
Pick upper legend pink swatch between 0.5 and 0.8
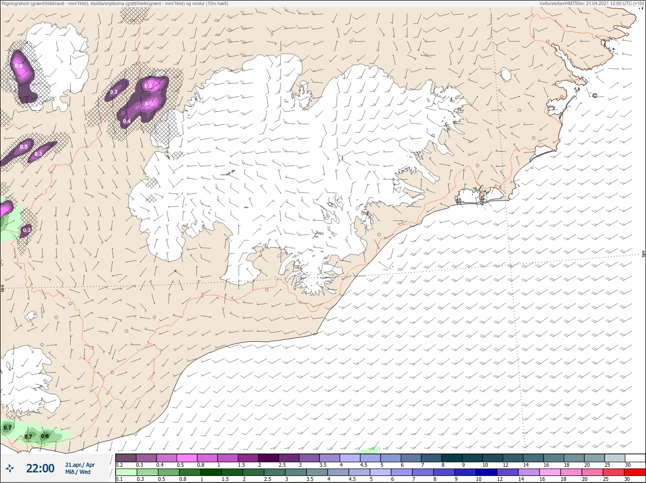[187, 458]
